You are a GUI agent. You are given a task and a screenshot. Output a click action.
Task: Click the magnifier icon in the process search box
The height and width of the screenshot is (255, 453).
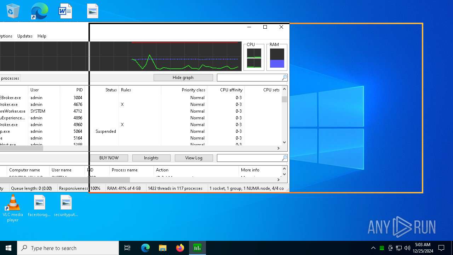click(284, 78)
